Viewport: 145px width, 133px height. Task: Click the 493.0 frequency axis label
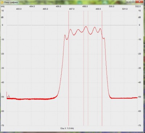click(19, 9)
